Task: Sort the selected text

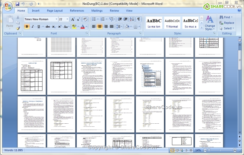Action: [x=132, y=19]
